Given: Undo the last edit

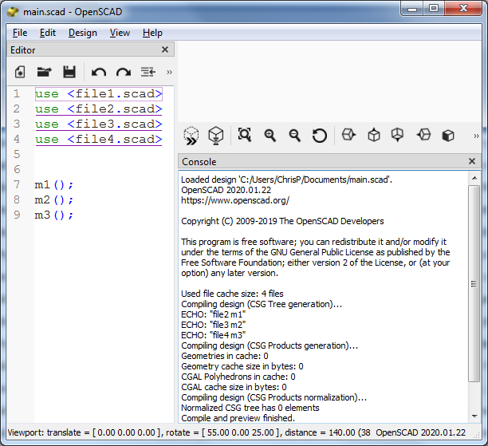Looking at the screenshot, I should pos(98,72).
